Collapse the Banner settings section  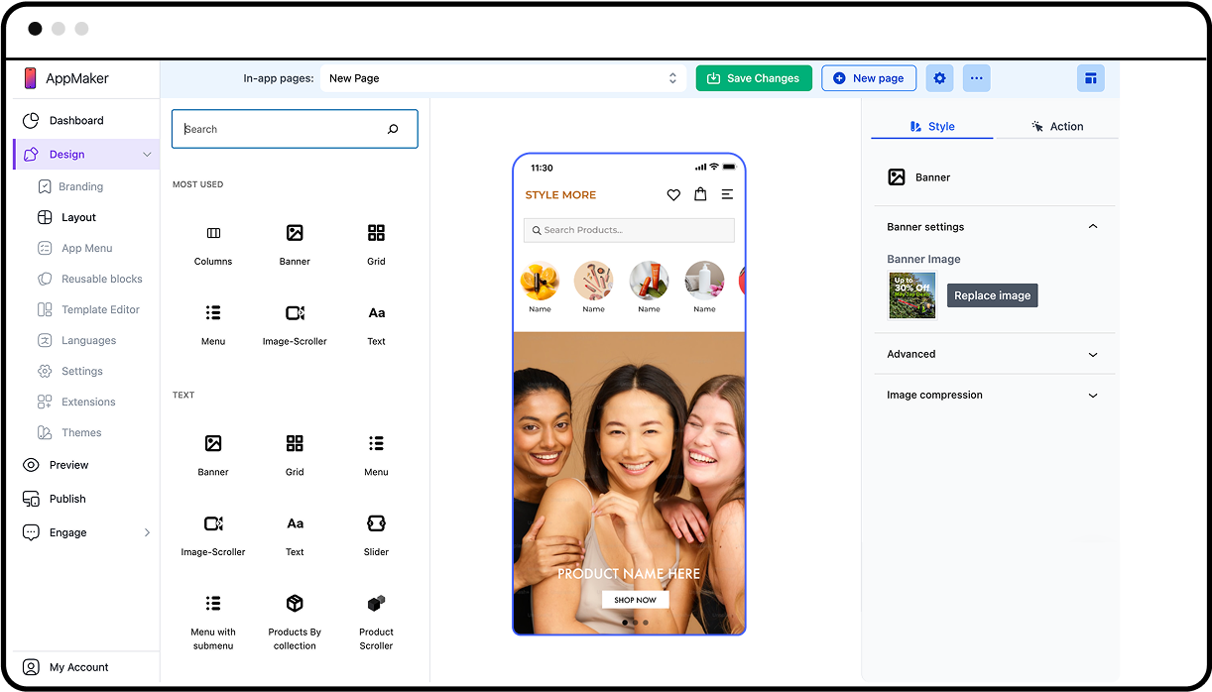(1092, 227)
